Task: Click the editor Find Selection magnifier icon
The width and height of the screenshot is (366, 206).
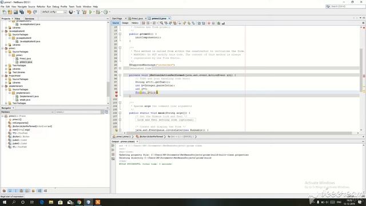Action: coord(161,23)
